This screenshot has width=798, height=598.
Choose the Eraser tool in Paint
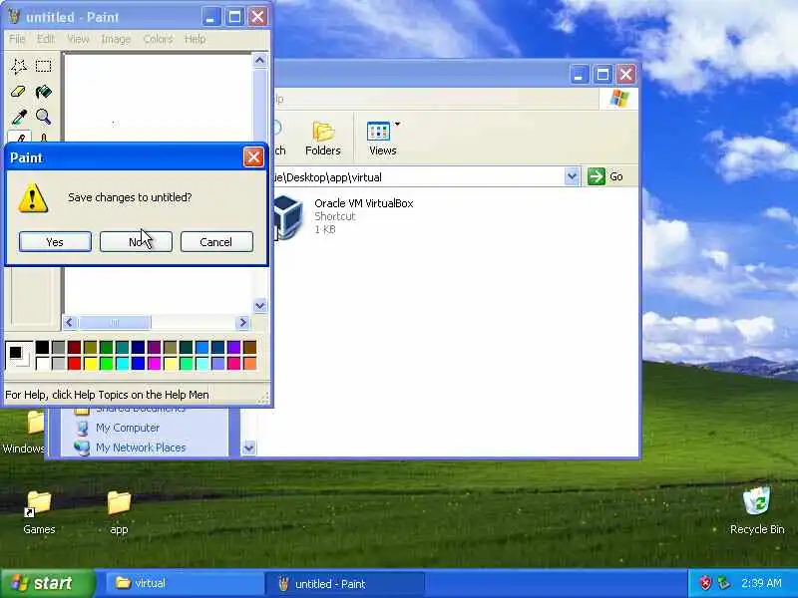[x=19, y=92]
